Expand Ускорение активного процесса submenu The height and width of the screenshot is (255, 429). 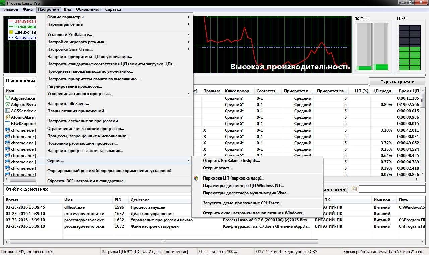(115, 94)
